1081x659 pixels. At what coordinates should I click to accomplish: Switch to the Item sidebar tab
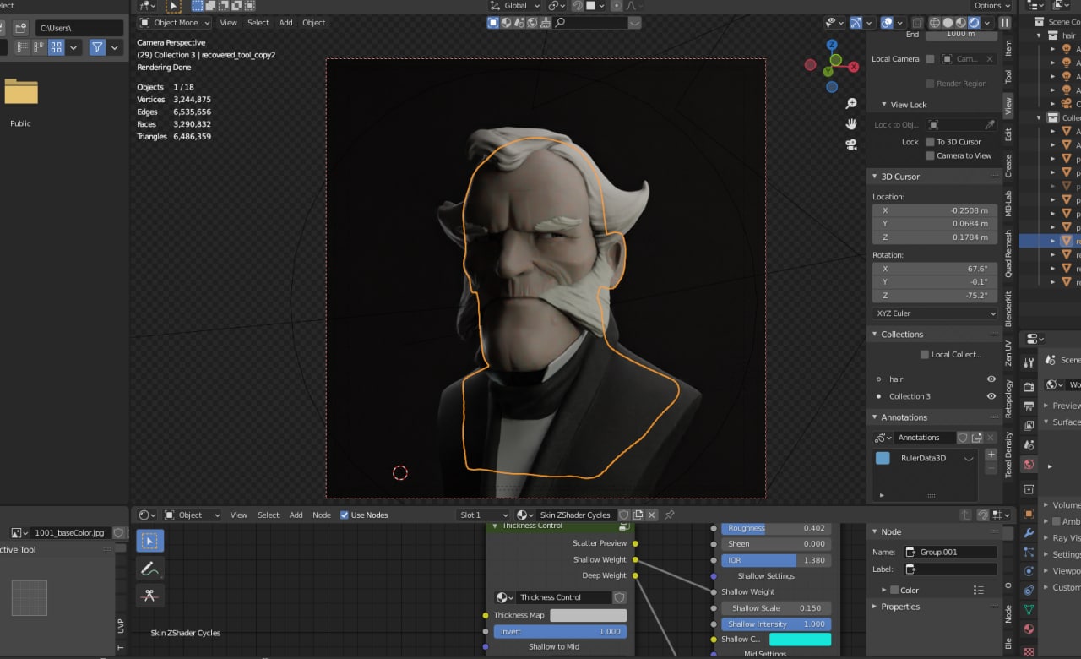(1008, 48)
